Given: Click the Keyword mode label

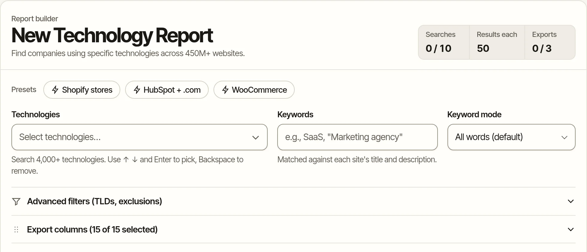Looking at the screenshot, I should pyautogui.click(x=474, y=114).
